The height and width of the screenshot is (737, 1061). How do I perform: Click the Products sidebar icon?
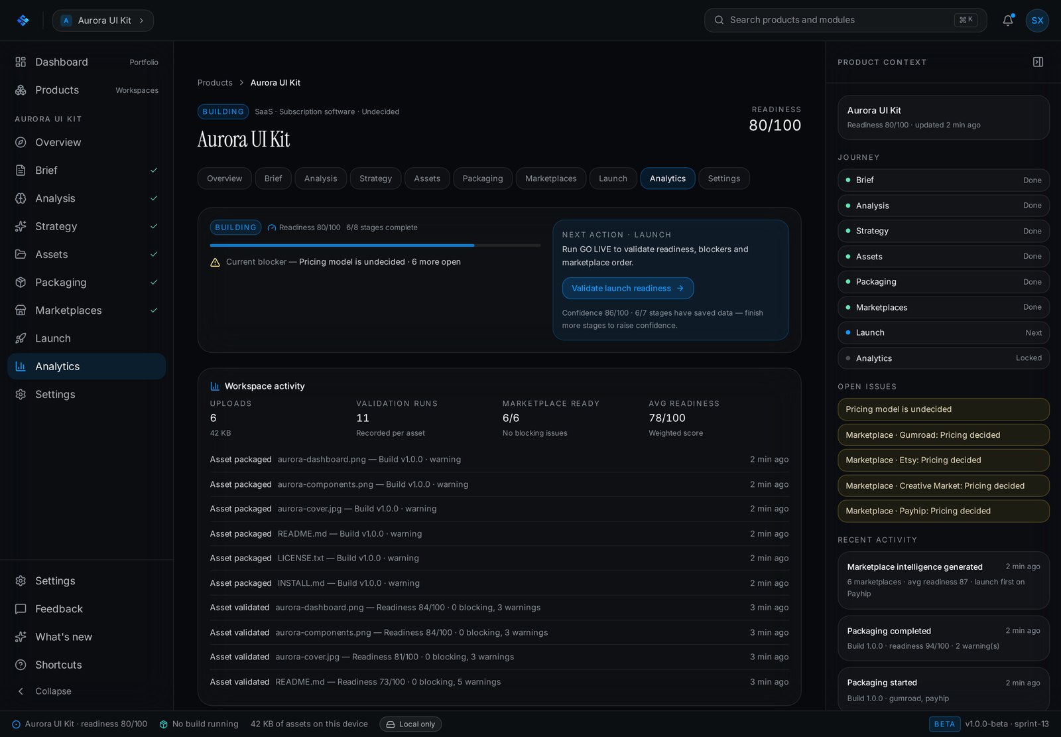pos(21,90)
